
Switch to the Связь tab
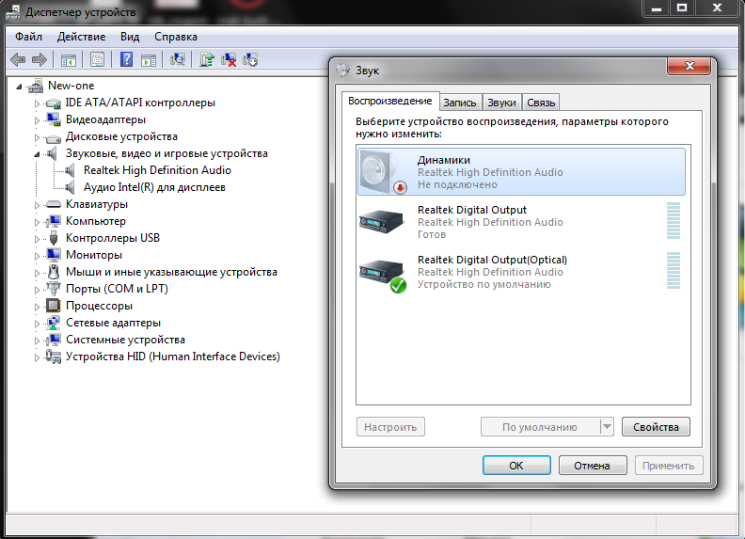[x=541, y=103]
